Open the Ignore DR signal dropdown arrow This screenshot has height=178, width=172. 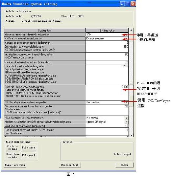(x=127, y=122)
